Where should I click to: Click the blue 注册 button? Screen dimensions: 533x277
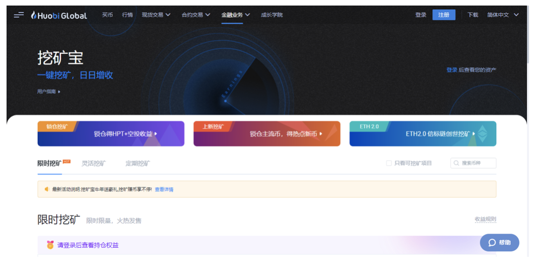444,15
